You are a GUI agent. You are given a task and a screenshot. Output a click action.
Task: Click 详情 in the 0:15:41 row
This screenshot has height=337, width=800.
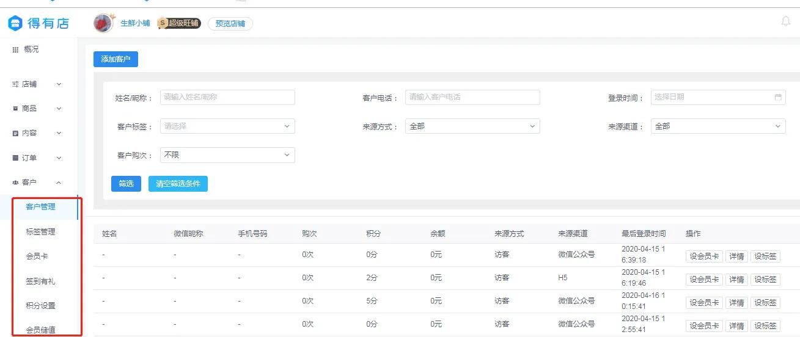click(736, 303)
